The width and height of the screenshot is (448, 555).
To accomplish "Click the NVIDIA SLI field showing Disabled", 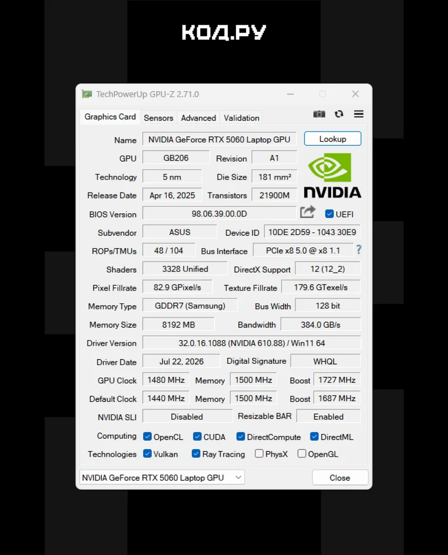I will point(187,417).
